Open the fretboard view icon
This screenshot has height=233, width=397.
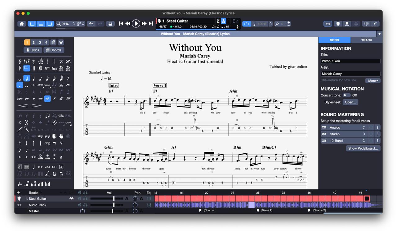pos(338,24)
